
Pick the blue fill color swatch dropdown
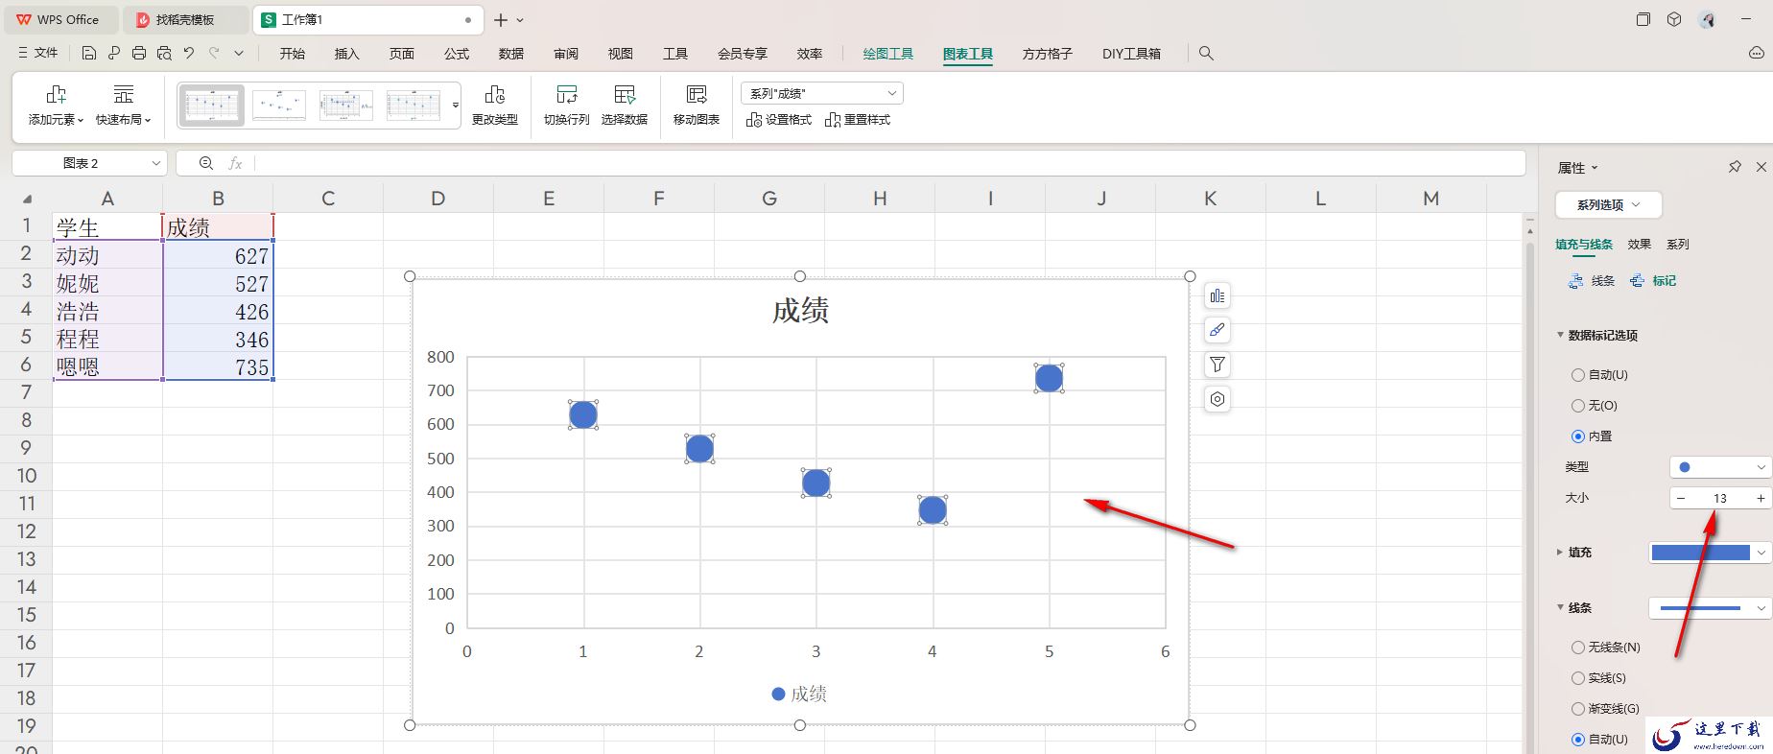click(x=1710, y=553)
